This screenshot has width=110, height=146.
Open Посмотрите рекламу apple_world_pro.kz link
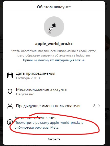pyautogui.click(x=49, y=125)
